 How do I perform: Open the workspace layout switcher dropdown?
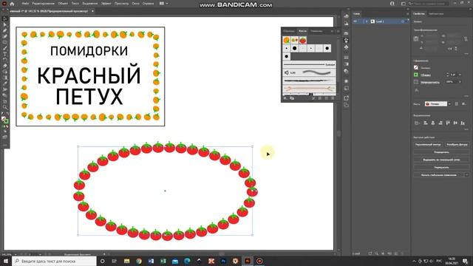coord(163,3)
